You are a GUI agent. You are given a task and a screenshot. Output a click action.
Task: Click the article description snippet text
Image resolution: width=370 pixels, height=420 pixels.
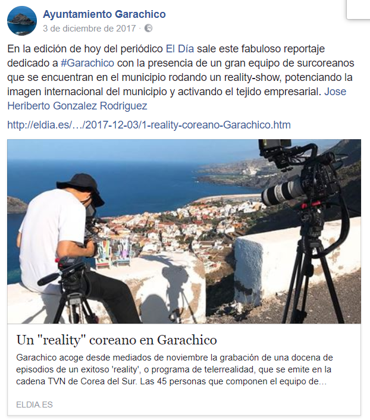[x=174, y=369]
